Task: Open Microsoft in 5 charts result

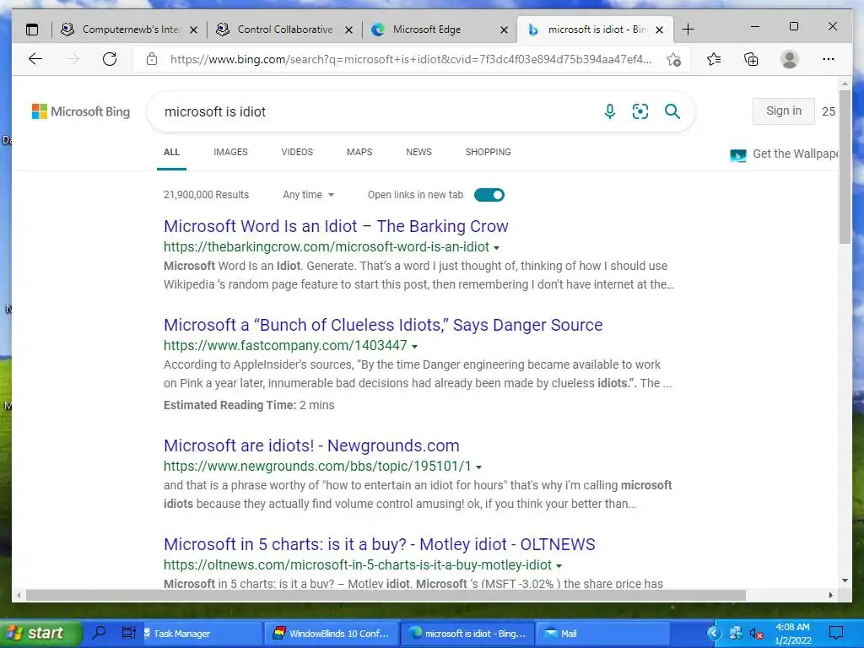Action: (379, 544)
